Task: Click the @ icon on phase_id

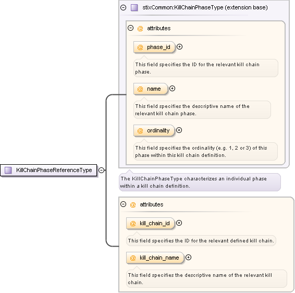Action: (140, 47)
